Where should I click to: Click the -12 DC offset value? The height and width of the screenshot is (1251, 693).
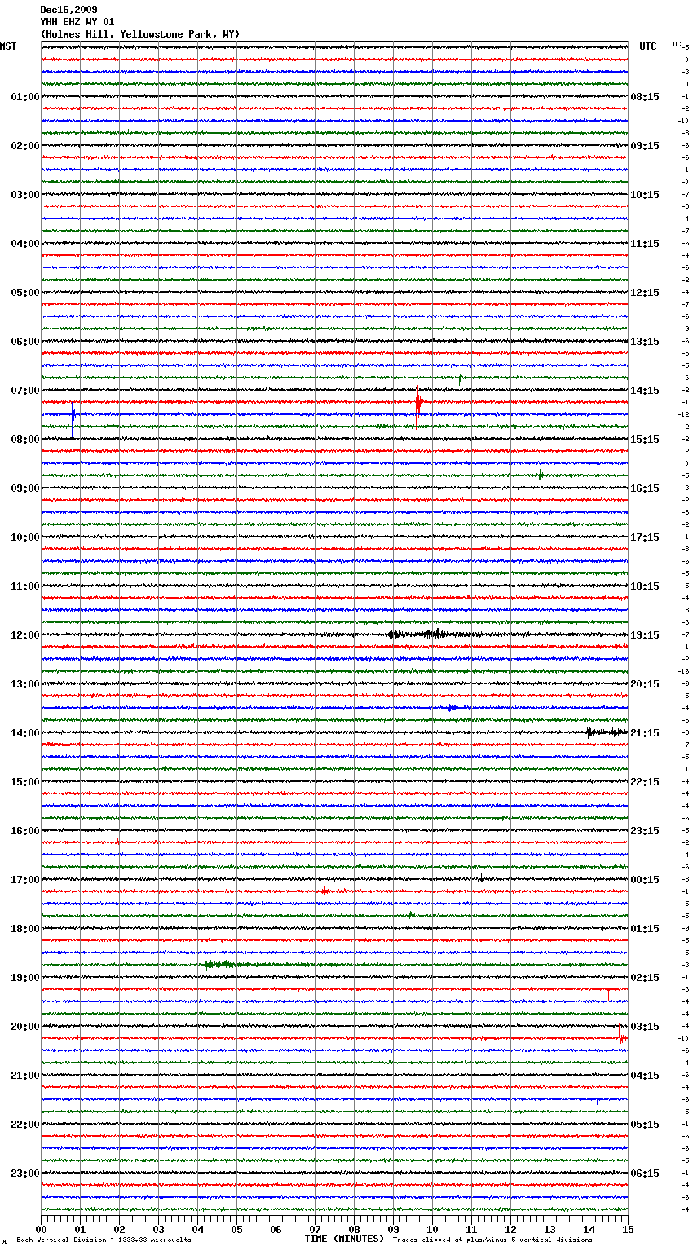pos(683,414)
